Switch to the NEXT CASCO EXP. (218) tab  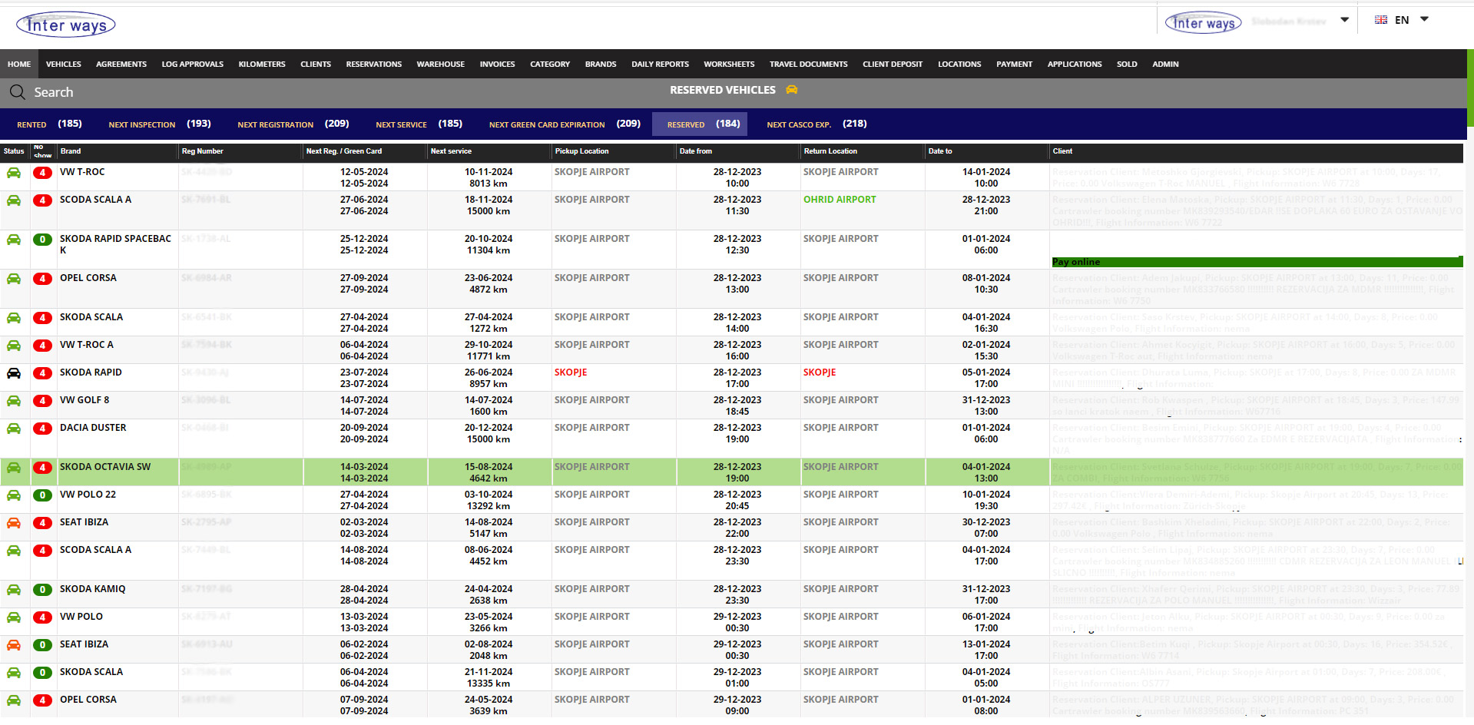pyautogui.click(x=816, y=124)
